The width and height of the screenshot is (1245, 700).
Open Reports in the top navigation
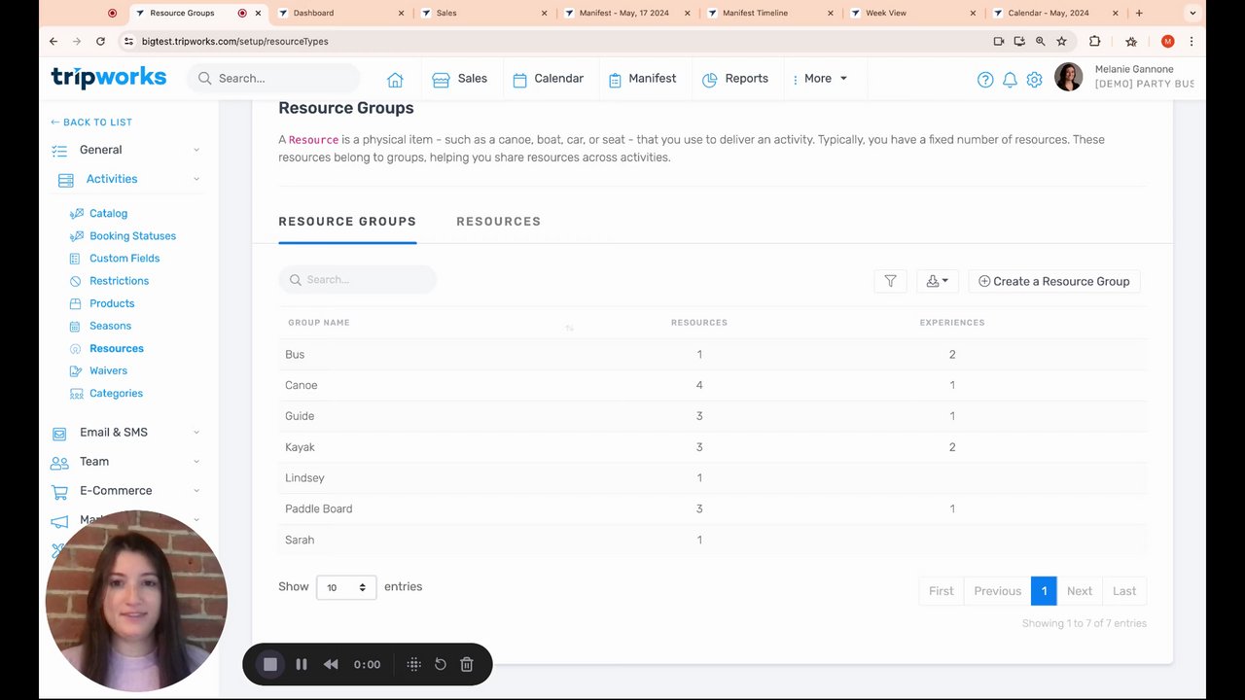coord(735,79)
